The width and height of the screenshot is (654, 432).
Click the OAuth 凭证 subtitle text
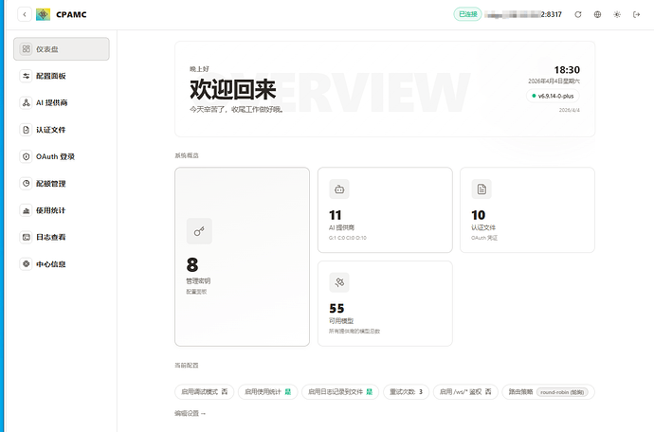tap(484, 238)
